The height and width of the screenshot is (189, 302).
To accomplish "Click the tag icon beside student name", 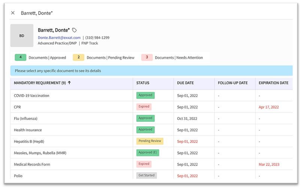I will pyautogui.click(x=74, y=30).
